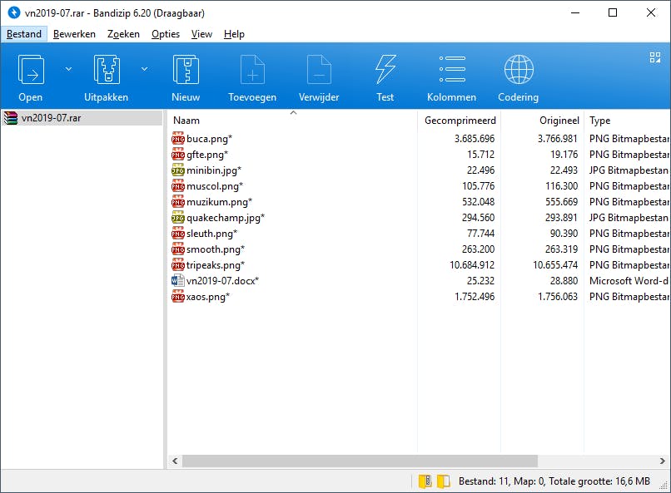The image size is (671, 493).
Task: Open the Opties menu
Action: [x=165, y=33]
